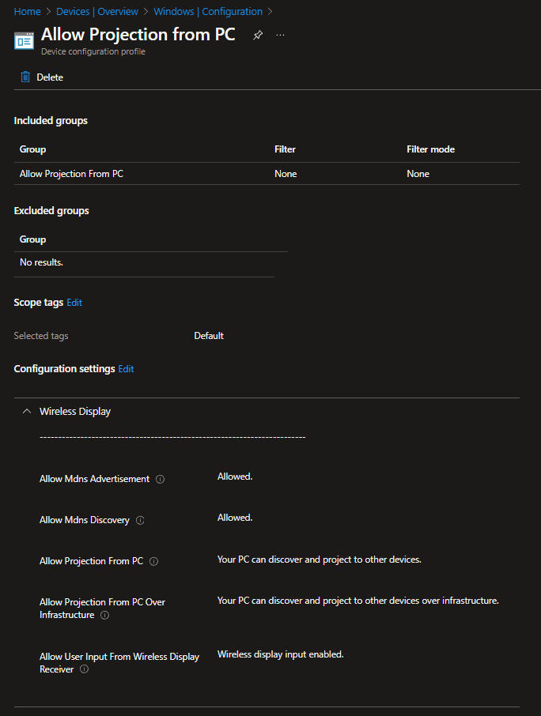Screen dimensions: 541x716
Task: Show info for Allow Mdns Discovery
Action: point(140,520)
